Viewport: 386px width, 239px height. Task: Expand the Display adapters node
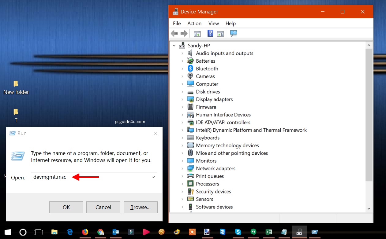pos(182,99)
